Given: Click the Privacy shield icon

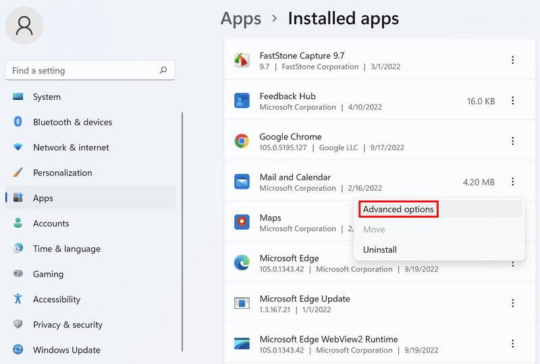Looking at the screenshot, I should pos(18,324).
